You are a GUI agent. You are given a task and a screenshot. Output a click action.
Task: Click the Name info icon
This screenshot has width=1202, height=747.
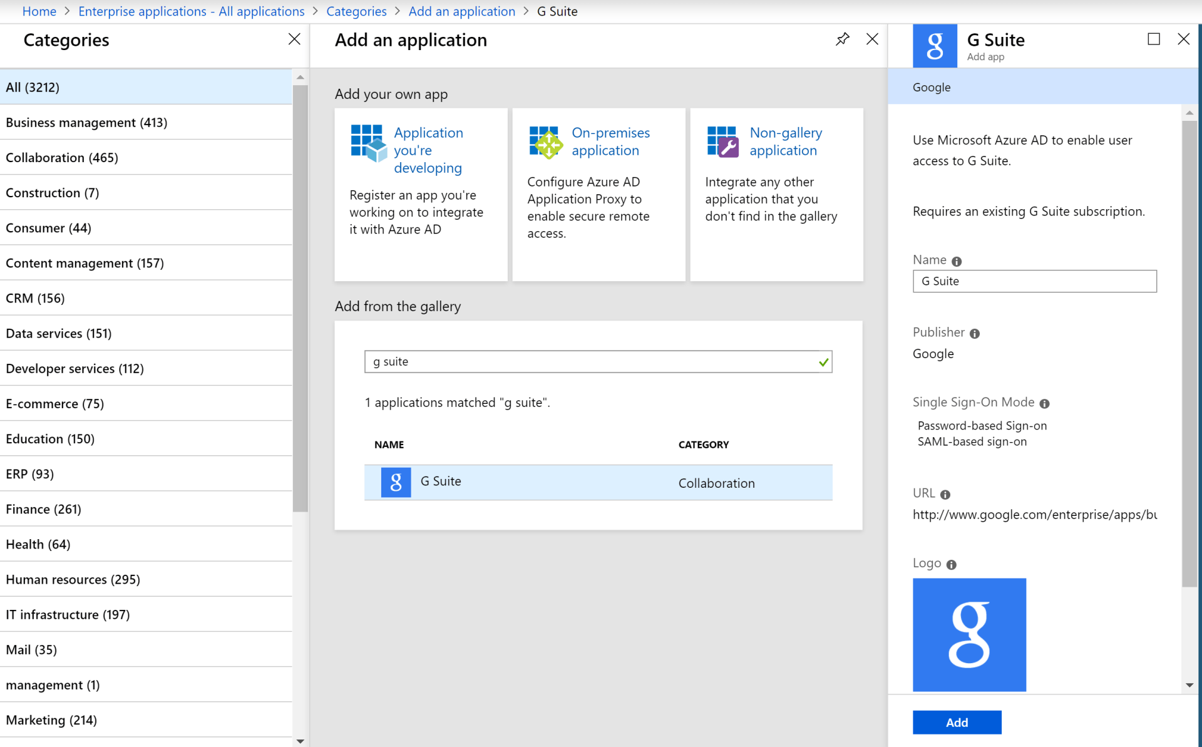[x=957, y=261]
